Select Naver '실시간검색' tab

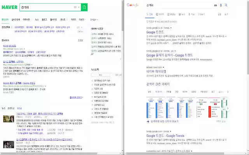[16, 20]
